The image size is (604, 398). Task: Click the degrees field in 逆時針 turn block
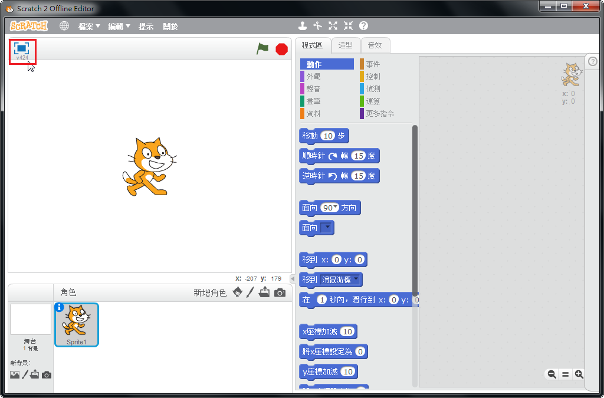tap(359, 176)
